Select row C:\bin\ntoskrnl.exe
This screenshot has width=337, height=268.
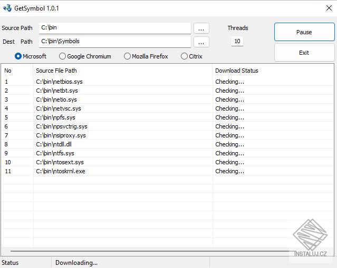168,171
